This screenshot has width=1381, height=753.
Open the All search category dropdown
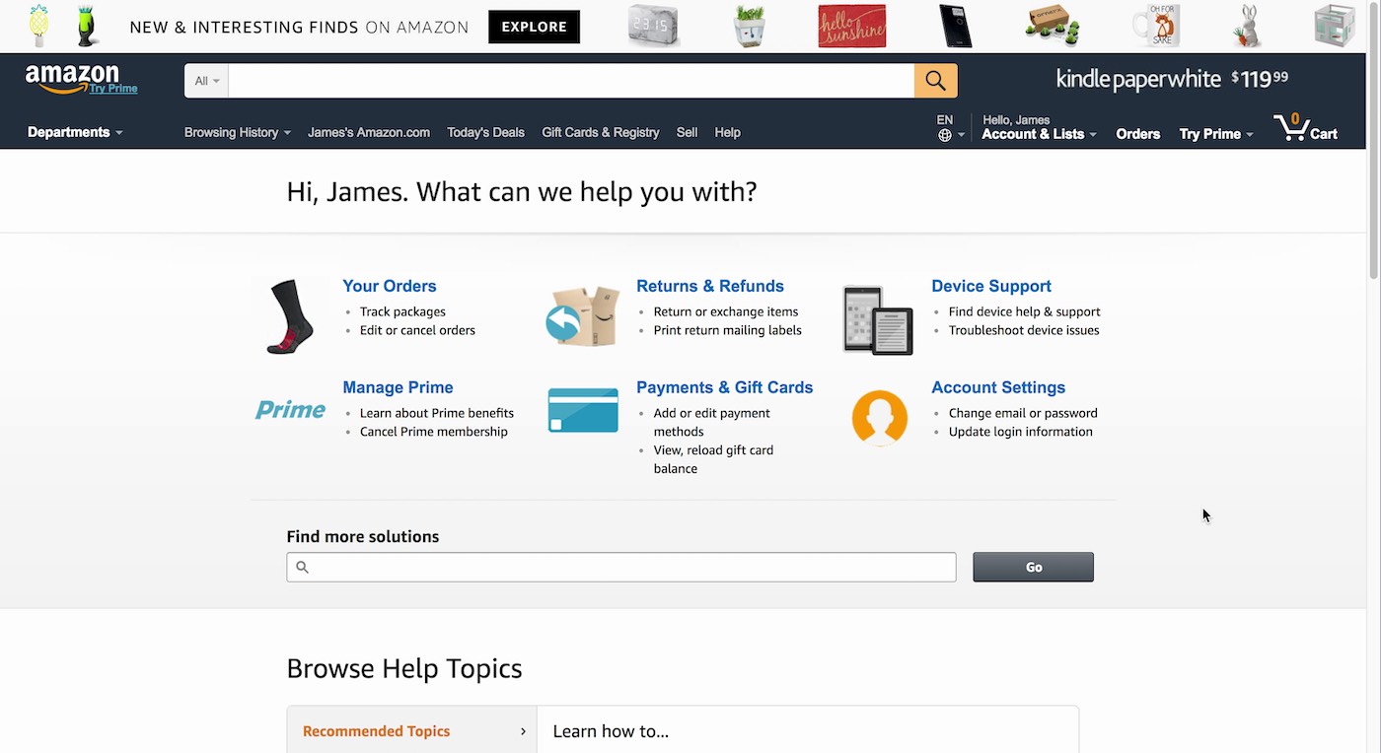206,81
